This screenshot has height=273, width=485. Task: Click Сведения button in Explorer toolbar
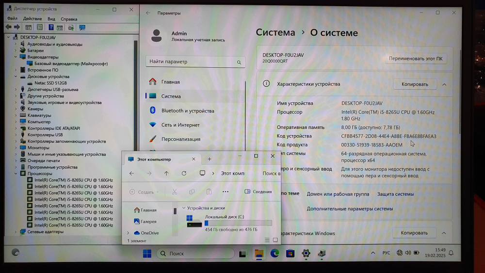pos(259,192)
